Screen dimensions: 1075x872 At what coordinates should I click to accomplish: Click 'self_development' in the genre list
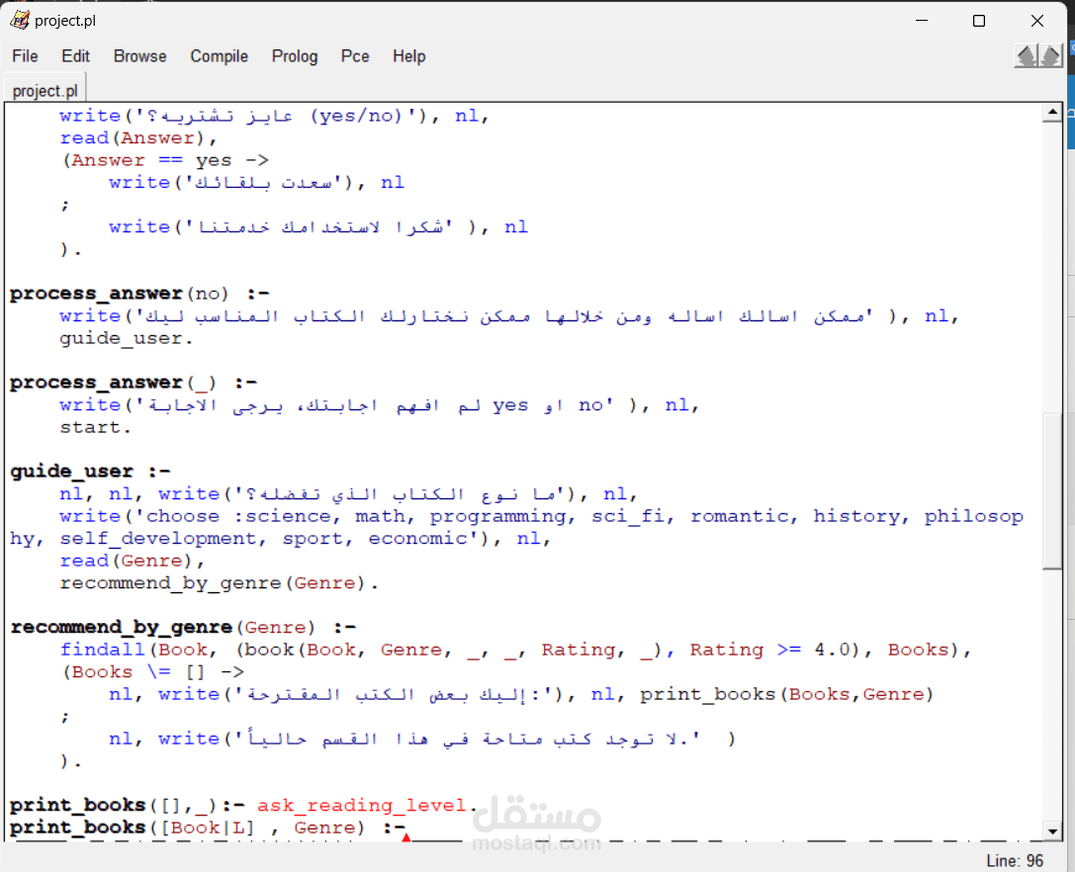pyautogui.click(x=157, y=539)
